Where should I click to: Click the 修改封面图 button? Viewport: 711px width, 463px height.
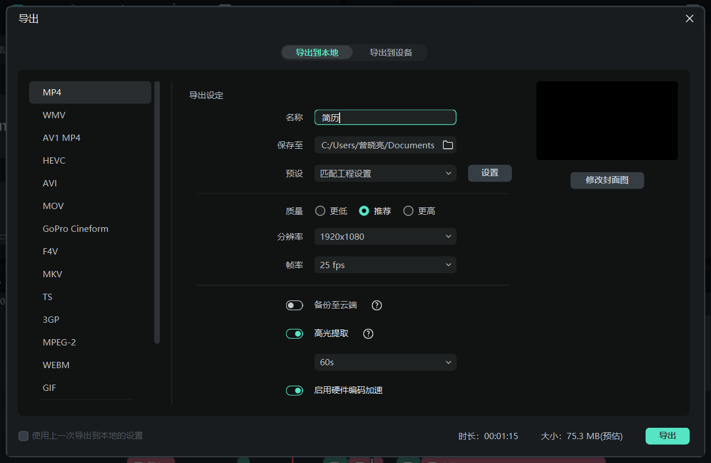607,180
